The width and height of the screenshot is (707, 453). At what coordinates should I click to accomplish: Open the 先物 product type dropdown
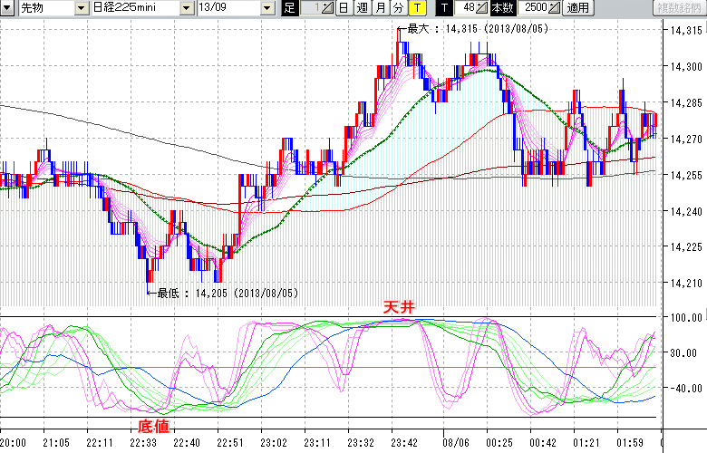[80, 8]
